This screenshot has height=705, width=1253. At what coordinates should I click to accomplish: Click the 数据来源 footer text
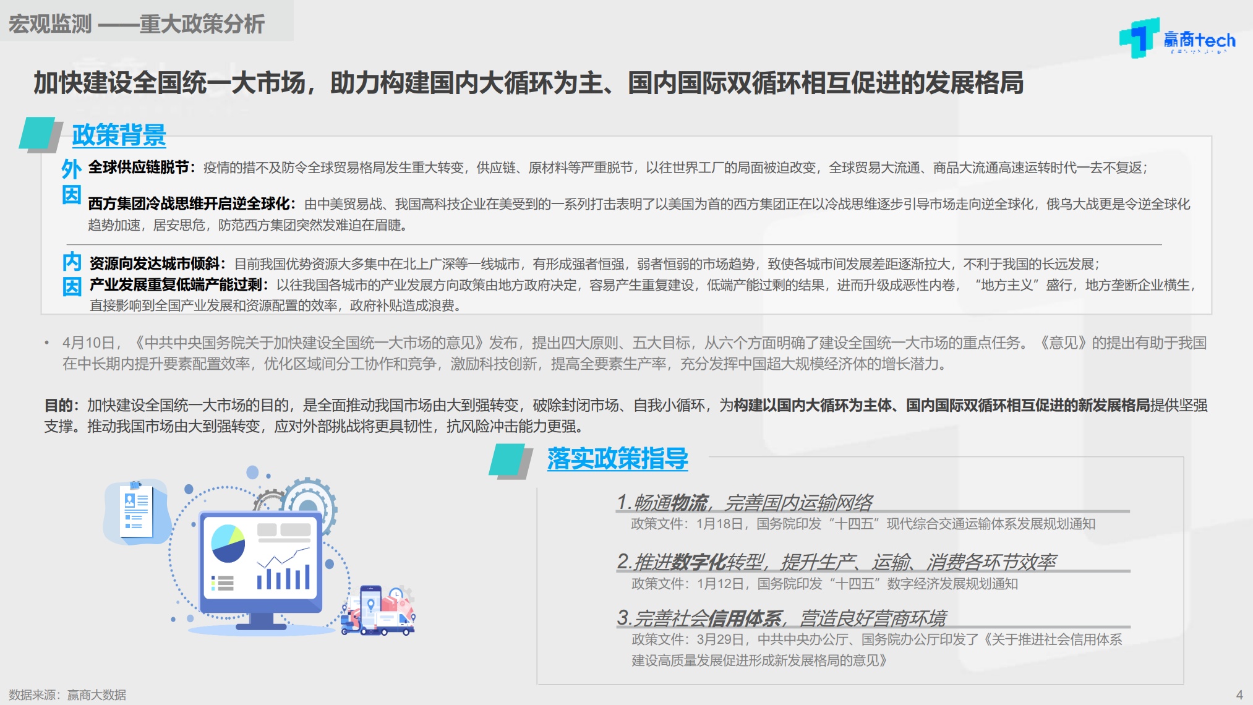tap(67, 694)
